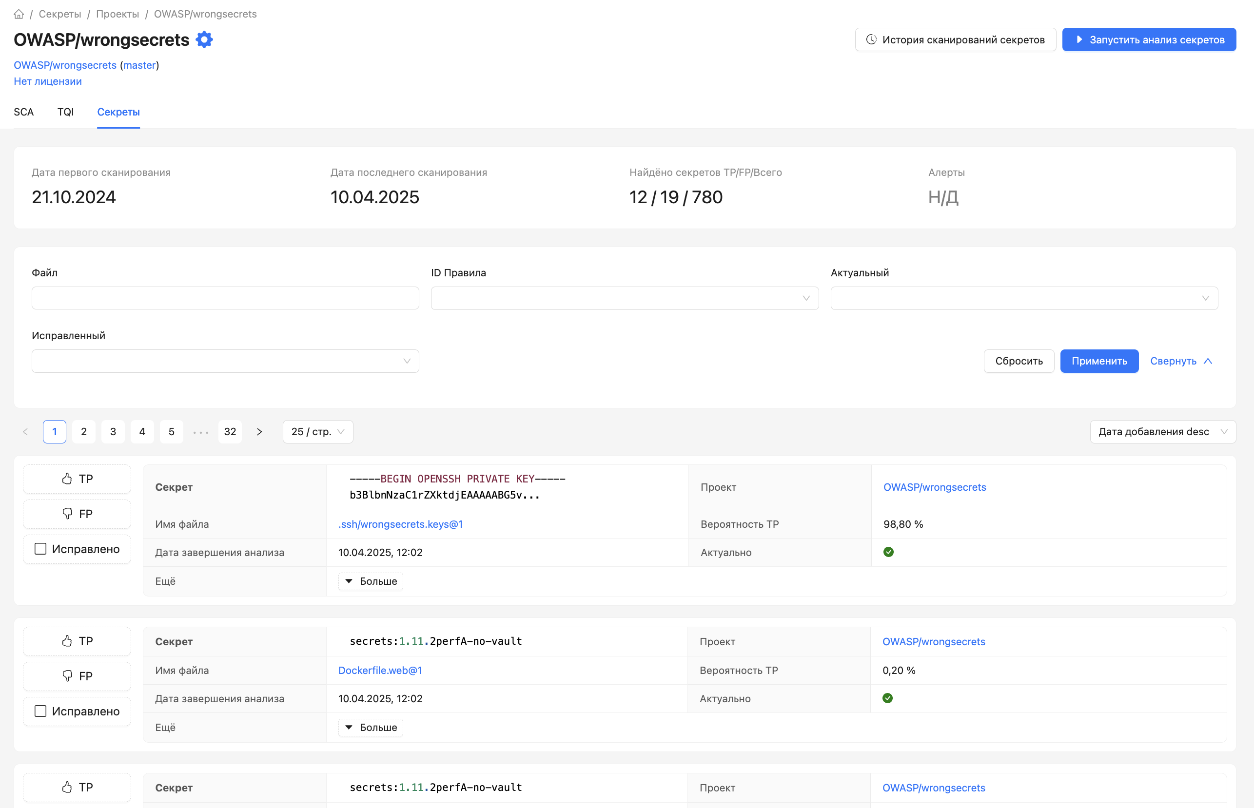Expand Больше details for the .ssh/wrongsecrets.keys@1 secret
Viewport: 1254px width, 808px height.
pos(371,581)
